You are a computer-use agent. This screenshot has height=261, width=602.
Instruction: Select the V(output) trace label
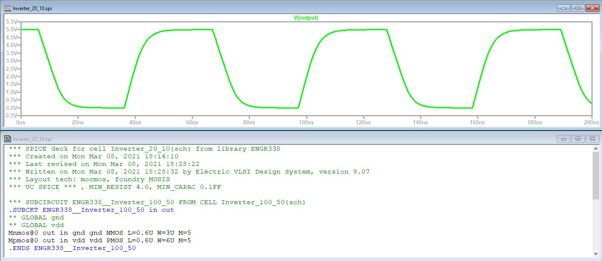[x=306, y=18]
